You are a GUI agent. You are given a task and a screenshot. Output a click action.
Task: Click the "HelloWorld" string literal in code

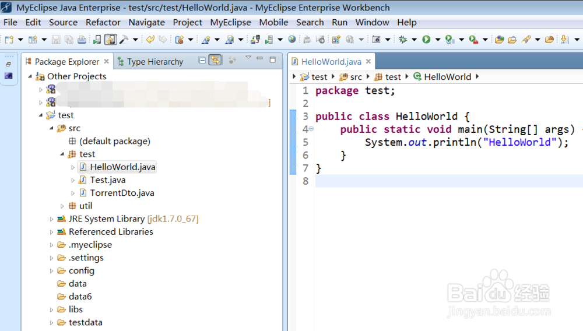pyautogui.click(x=520, y=142)
